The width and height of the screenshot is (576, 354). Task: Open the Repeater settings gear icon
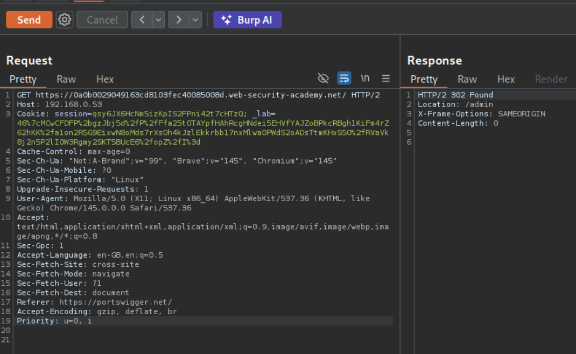pyautogui.click(x=65, y=20)
